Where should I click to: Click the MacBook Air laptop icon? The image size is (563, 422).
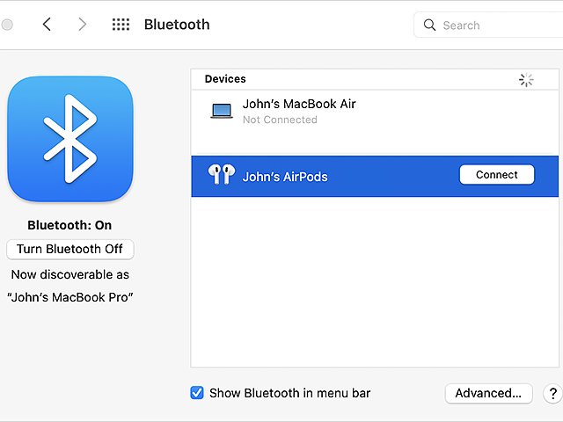pos(222,111)
